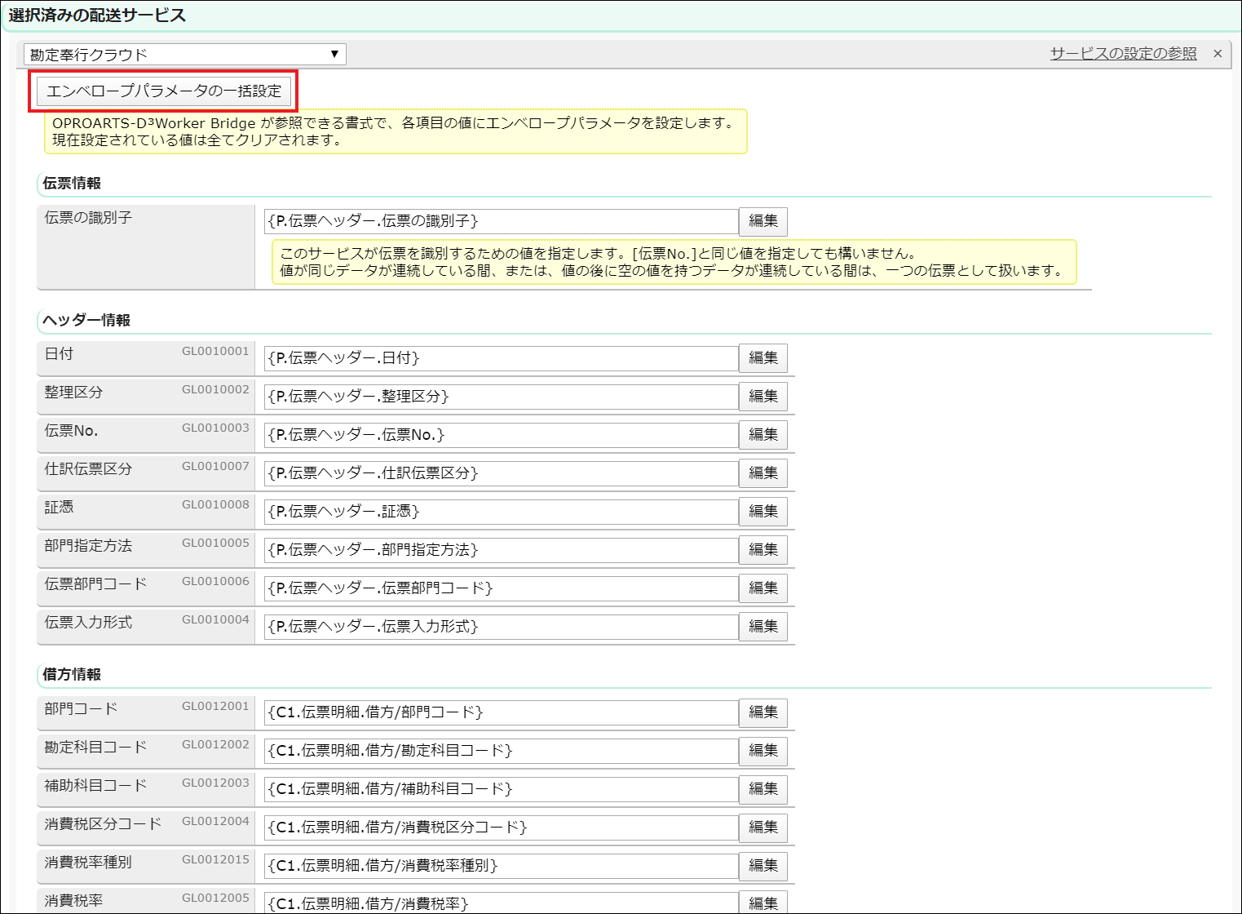Click 編集 for 伝票部門コード
This screenshot has width=1242, height=914.
click(x=762, y=588)
